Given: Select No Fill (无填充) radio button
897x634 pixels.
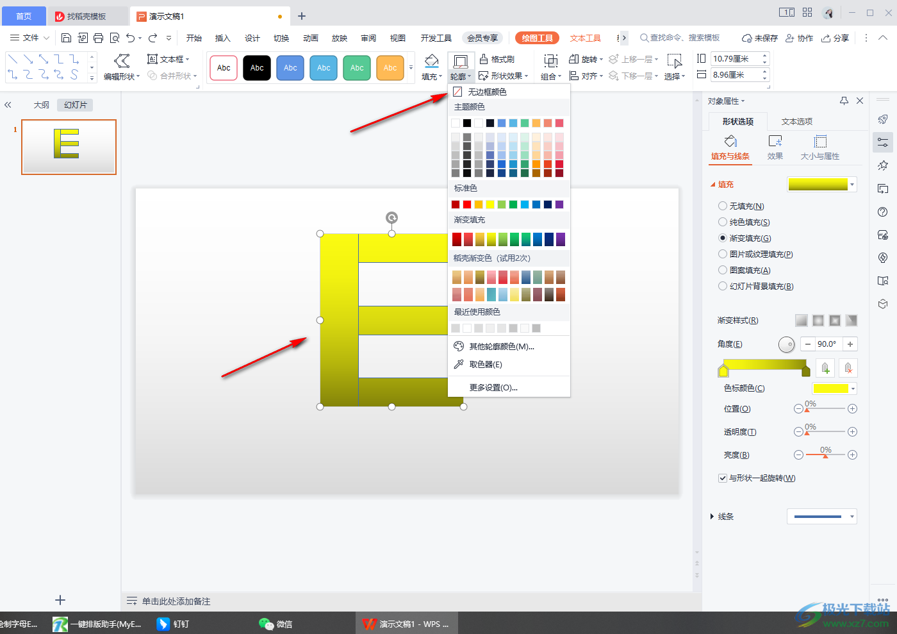Looking at the screenshot, I should 723,206.
